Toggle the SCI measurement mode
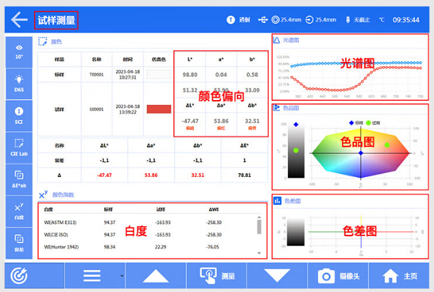 [18, 114]
